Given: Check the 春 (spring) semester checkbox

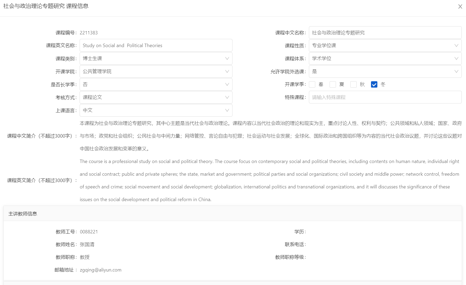Looking at the screenshot, I should pos(312,84).
